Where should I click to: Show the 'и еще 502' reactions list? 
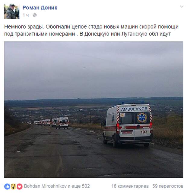pos(79,186)
